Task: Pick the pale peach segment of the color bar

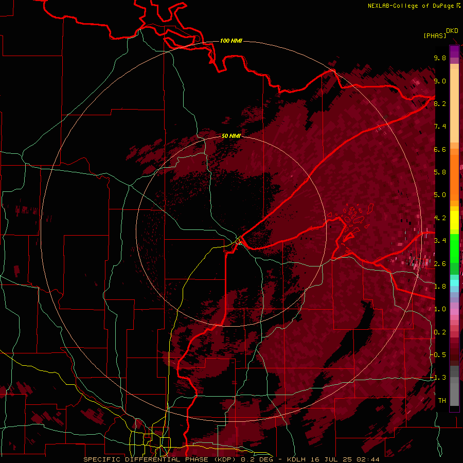Action: pyautogui.click(x=454, y=106)
